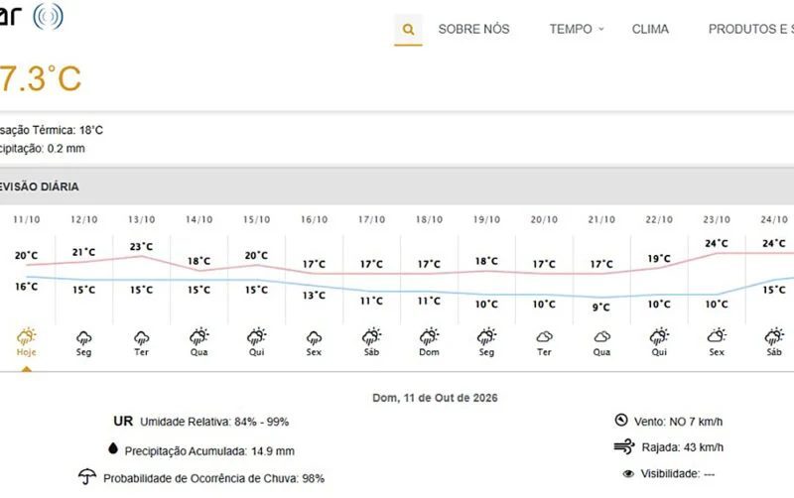
Task: Click Rajada: 43 km/h text
Action: coord(683,447)
